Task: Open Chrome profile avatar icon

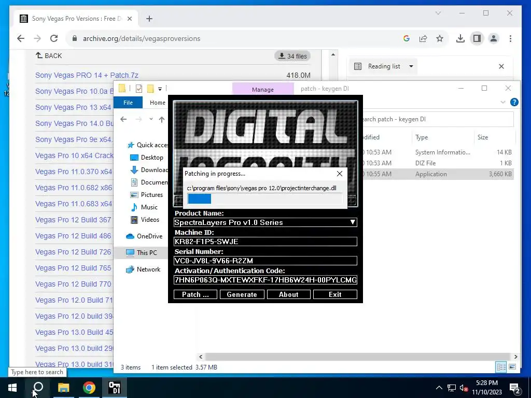Action: click(494, 38)
